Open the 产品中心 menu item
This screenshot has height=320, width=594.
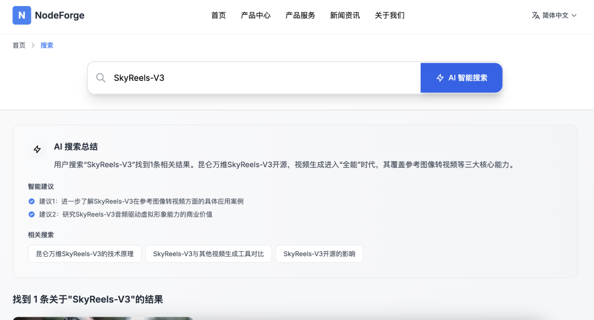point(255,15)
